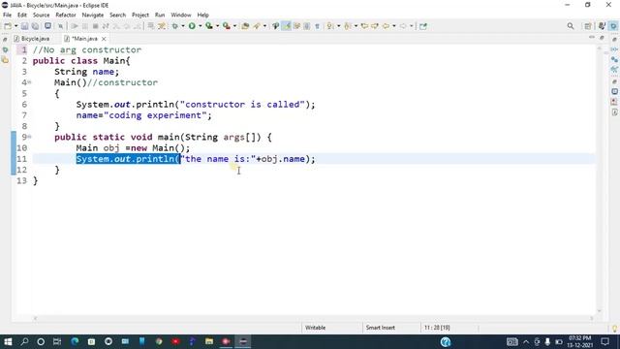The height and width of the screenshot is (349, 620).
Task: Expand the Previous Annotation dropdown arrow
Action: [x=356, y=26]
